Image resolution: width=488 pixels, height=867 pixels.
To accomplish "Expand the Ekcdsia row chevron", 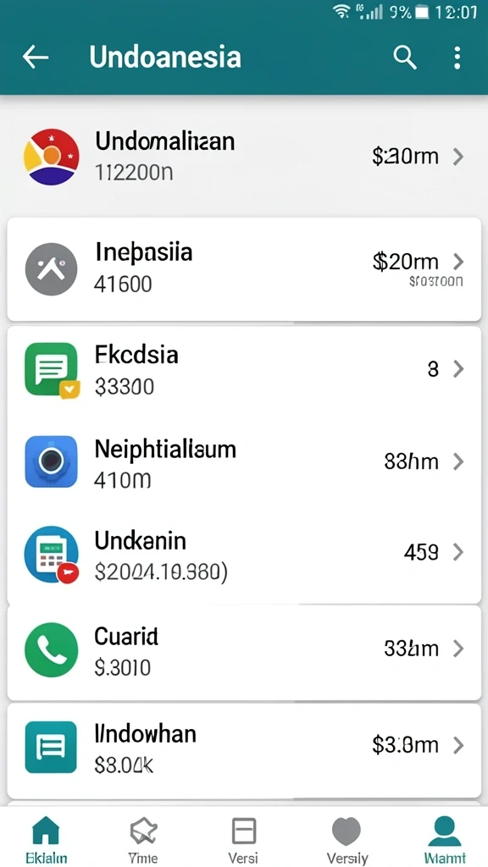I will [457, 369].
